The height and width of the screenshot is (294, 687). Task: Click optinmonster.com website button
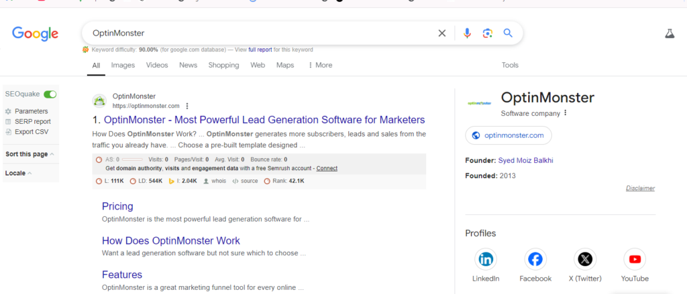(509, 135)
